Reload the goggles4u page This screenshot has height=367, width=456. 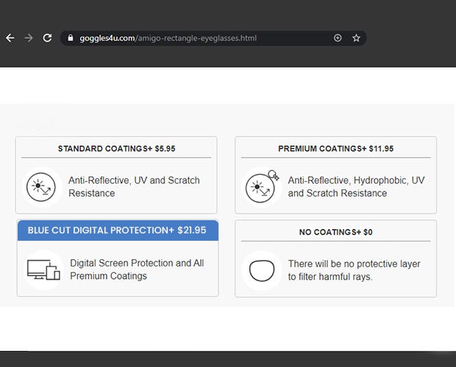pyautogui.click(x=47, y=38)
